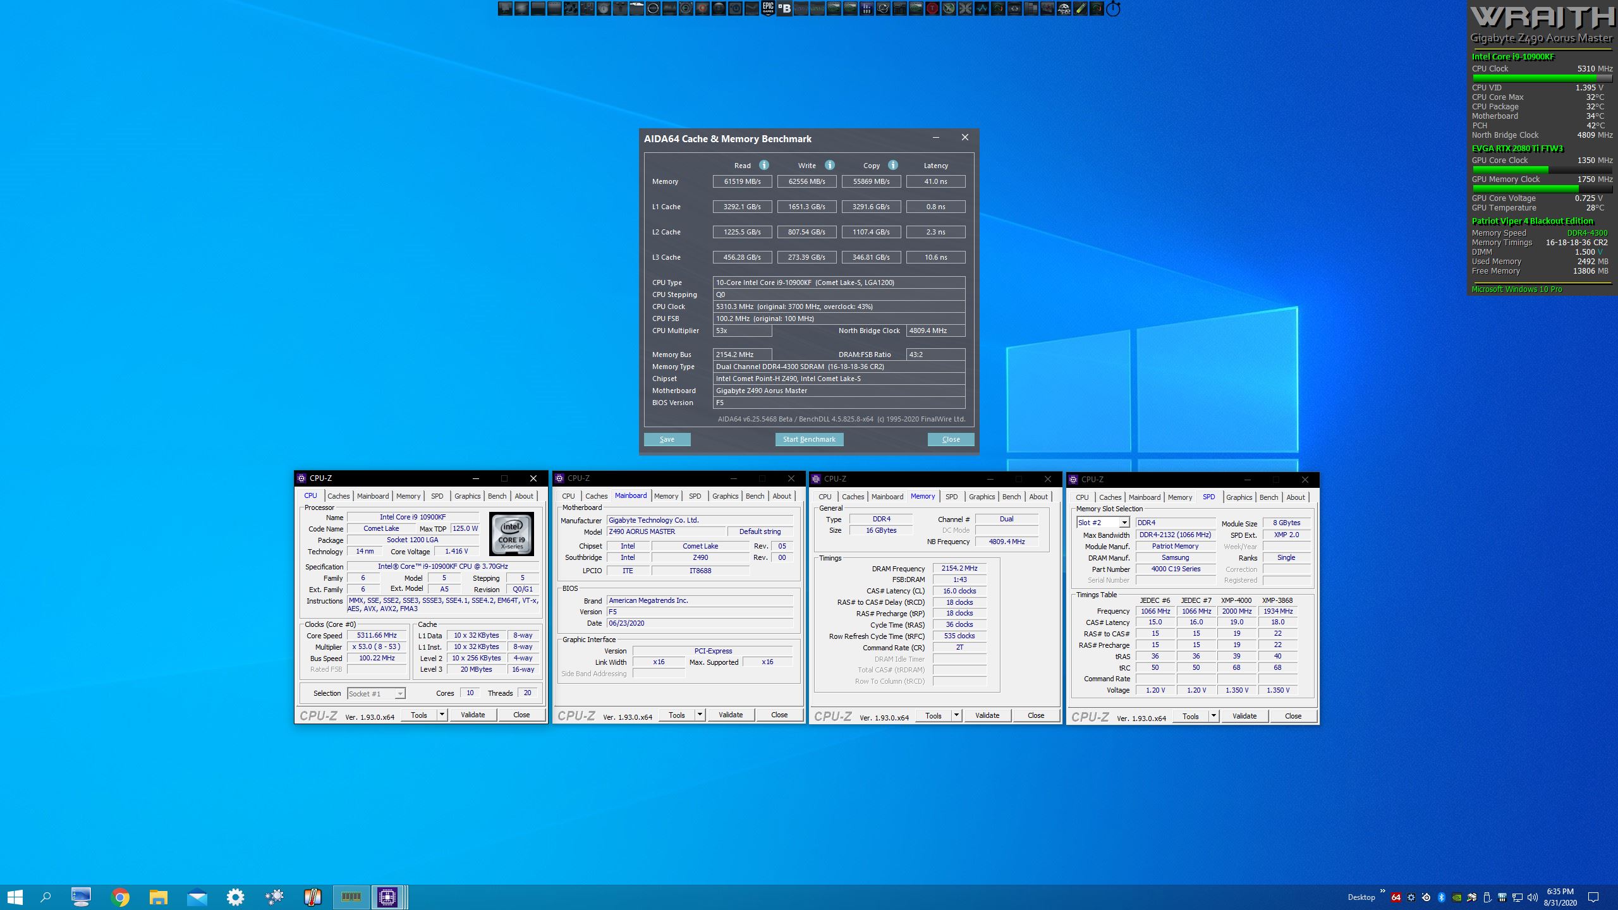Expand Tools arrow in CPU-Z SPD window

click(x=1213, y=716)
